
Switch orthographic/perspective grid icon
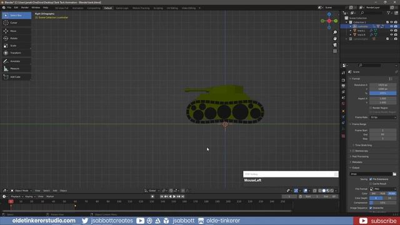click(x=335, y=51)
